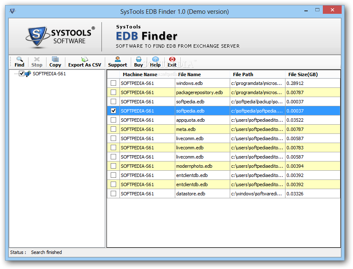This screenshot has width=353, height=269.
Task: Click the c:\windows\softwaredi... path cell
Action: [257, 194]
